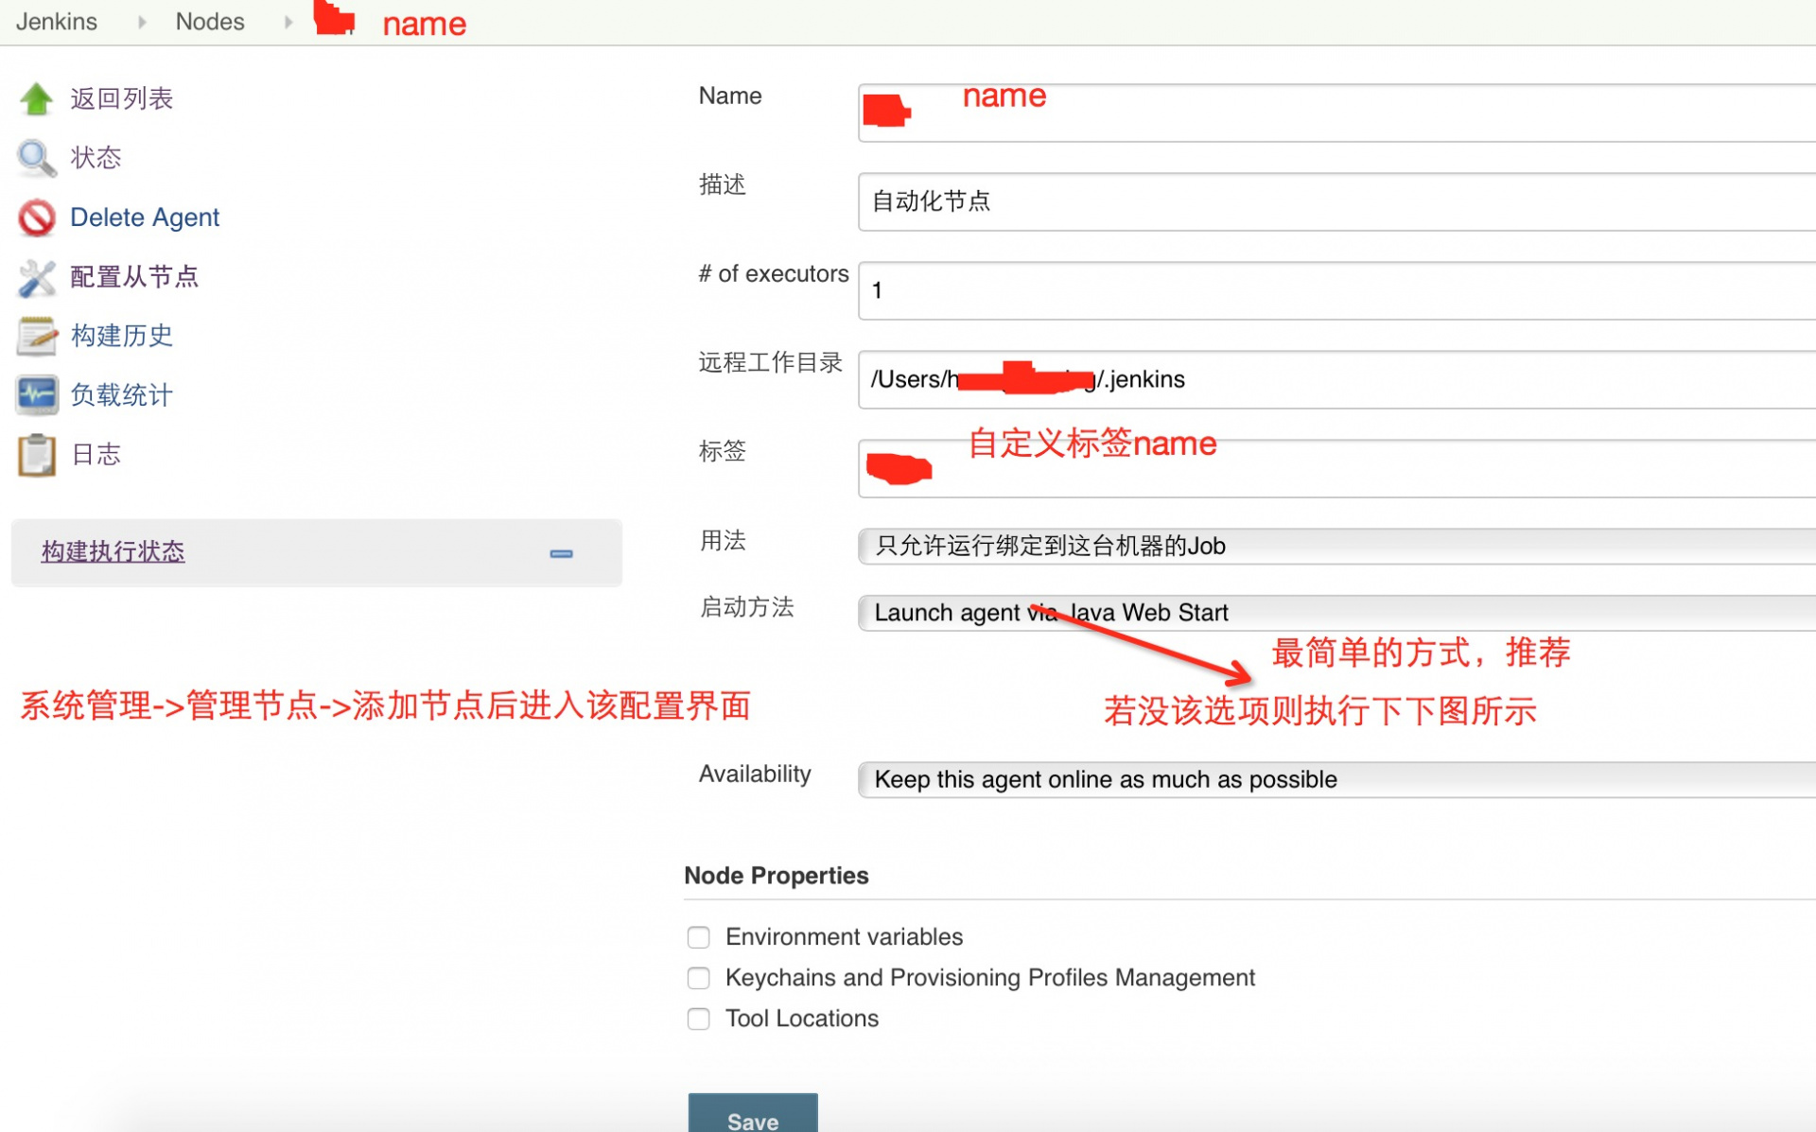Image resolution: width=1816 pixels, height=1132 pixels.
Task: Click the 远程工作目录 path field
Action: point(1336,379)
